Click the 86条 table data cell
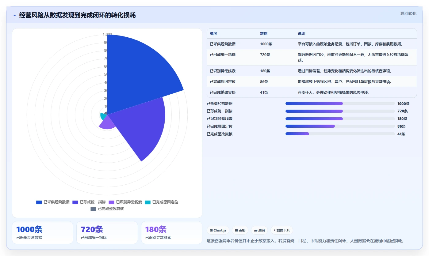429x256 pixels. coord(264,82)
